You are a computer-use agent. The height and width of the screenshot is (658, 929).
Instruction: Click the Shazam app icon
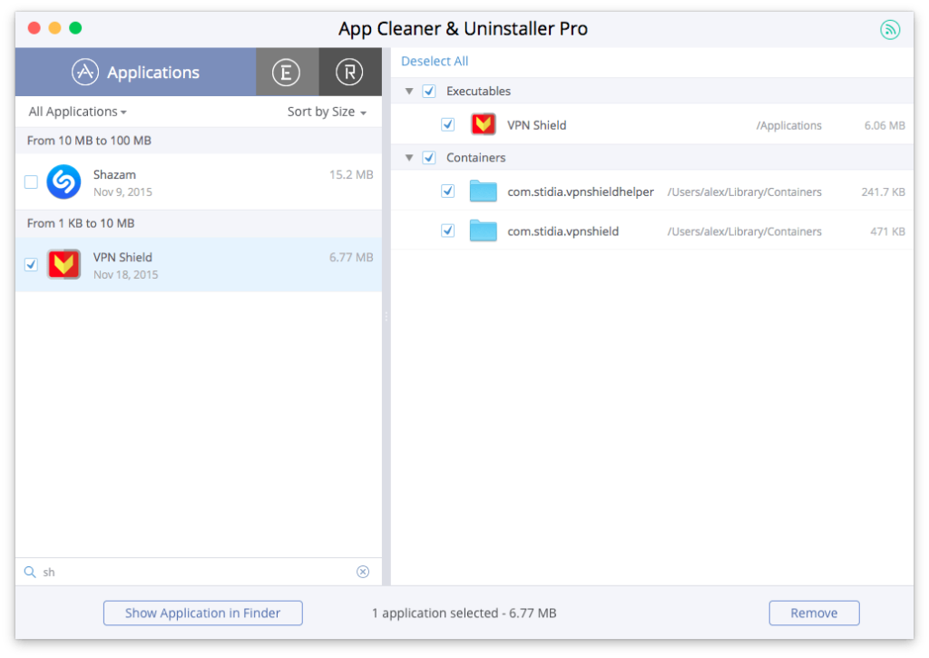[x=64, y=182]
